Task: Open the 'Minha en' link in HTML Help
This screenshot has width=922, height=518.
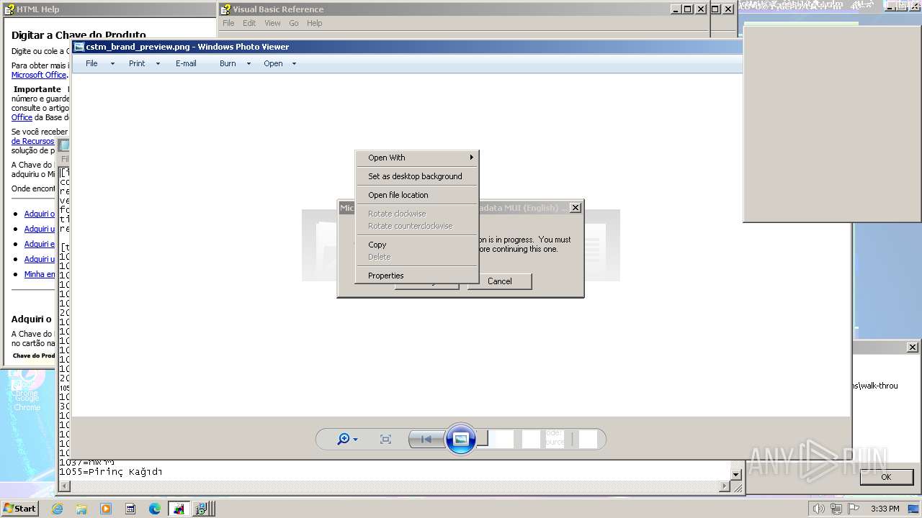Action: point(40,274)
